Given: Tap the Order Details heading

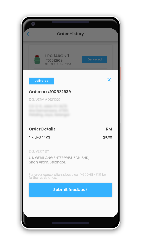Looking at the screenshot, I should 42,129.
